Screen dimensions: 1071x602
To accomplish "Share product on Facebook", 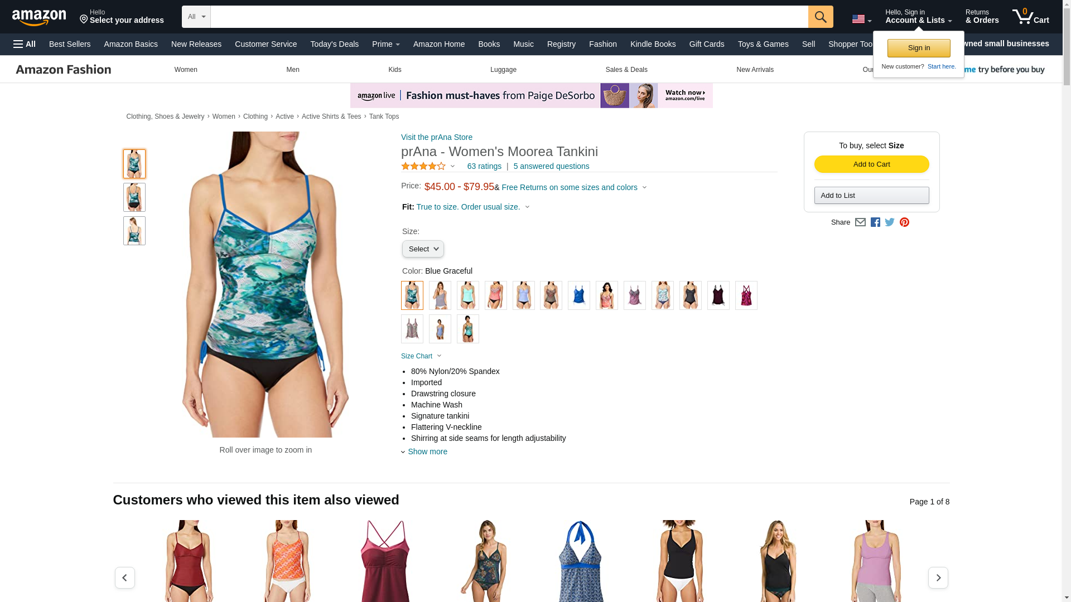I will pyautogui.click(x=875, y=222).
